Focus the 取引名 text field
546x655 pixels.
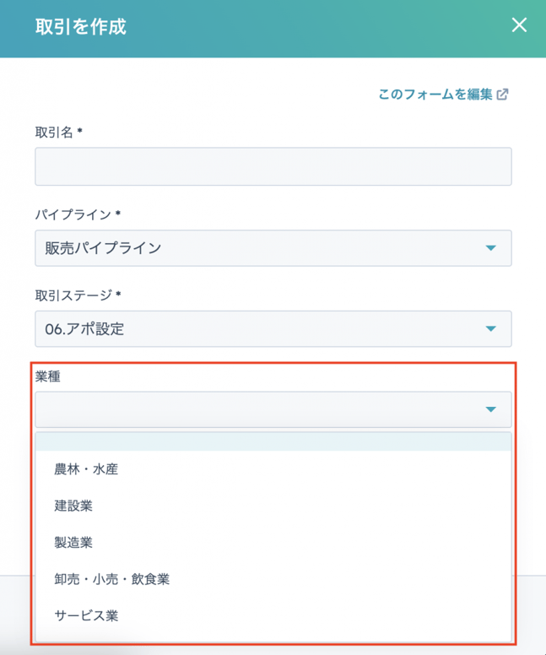click(x=273, y=166)
